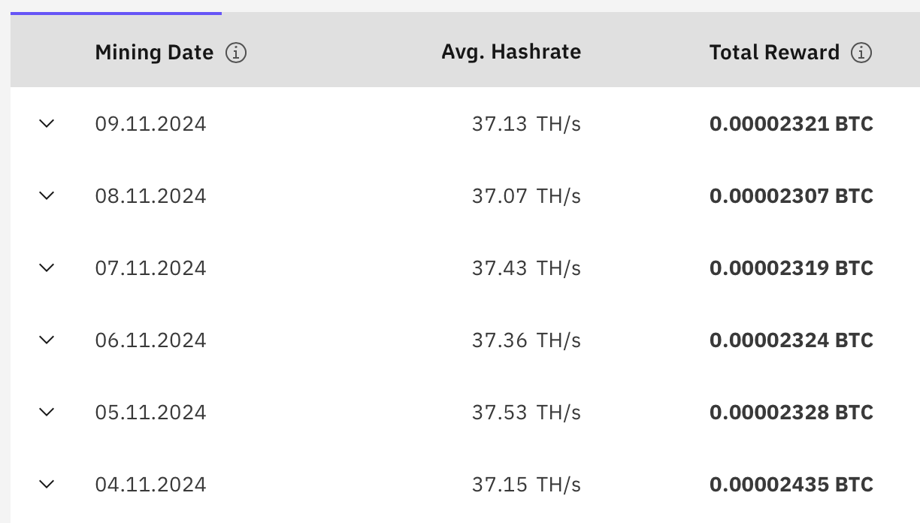Expand the 04.11.2024 mining entry
The width and height of the screenshot is (920, 523).
(x=47, y=484)
